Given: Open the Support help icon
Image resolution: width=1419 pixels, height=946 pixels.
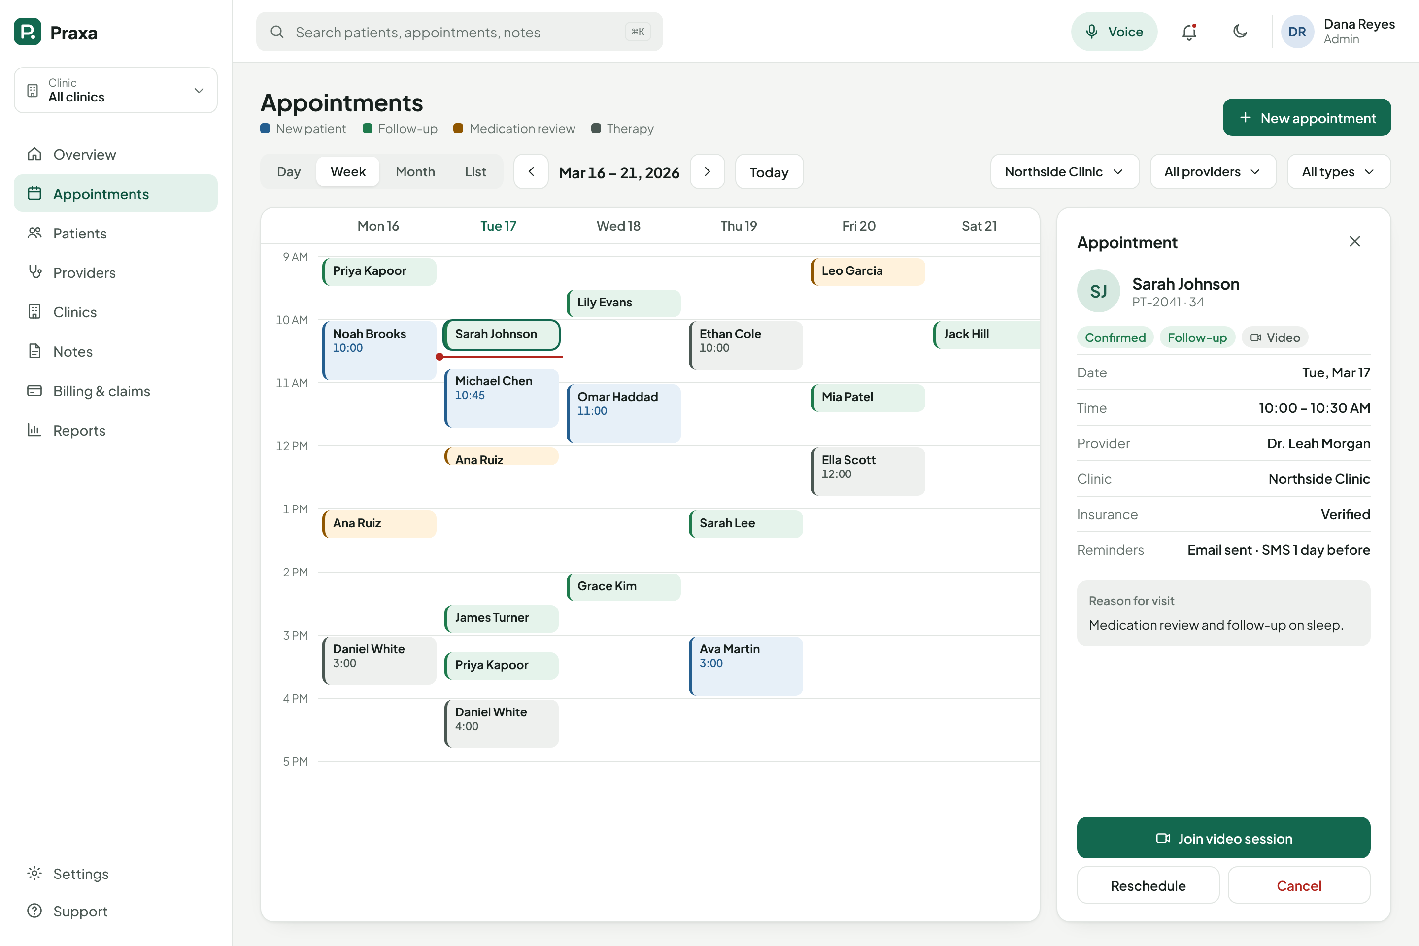Looking at the screenshot, I should click(34, 911).
